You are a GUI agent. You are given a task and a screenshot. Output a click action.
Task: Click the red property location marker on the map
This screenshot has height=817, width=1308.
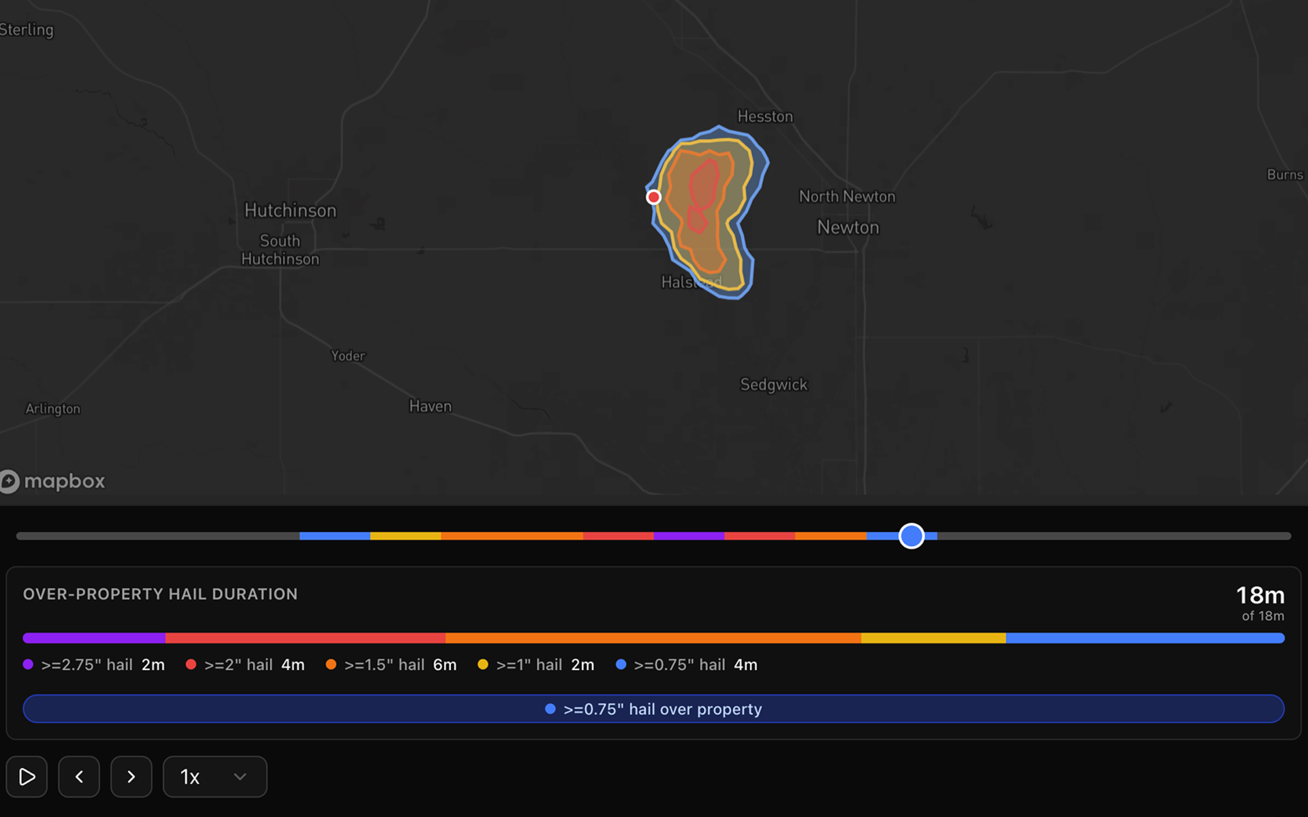point(653,197)
